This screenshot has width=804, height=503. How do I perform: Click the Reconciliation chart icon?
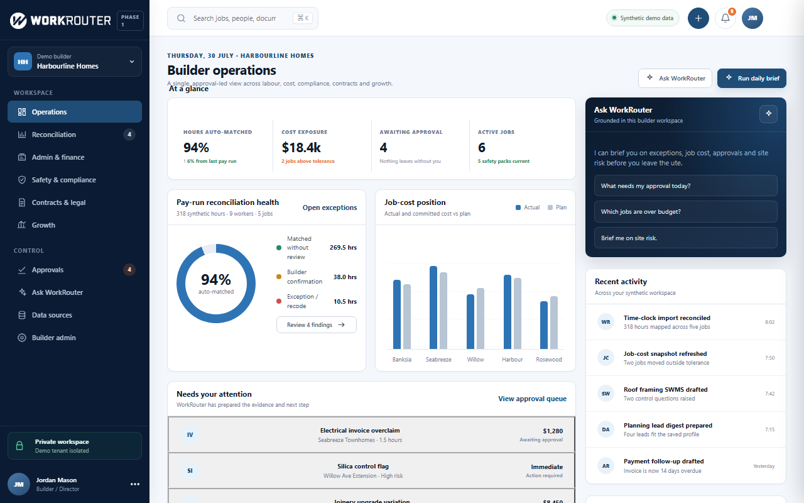[x=22, y=135]
